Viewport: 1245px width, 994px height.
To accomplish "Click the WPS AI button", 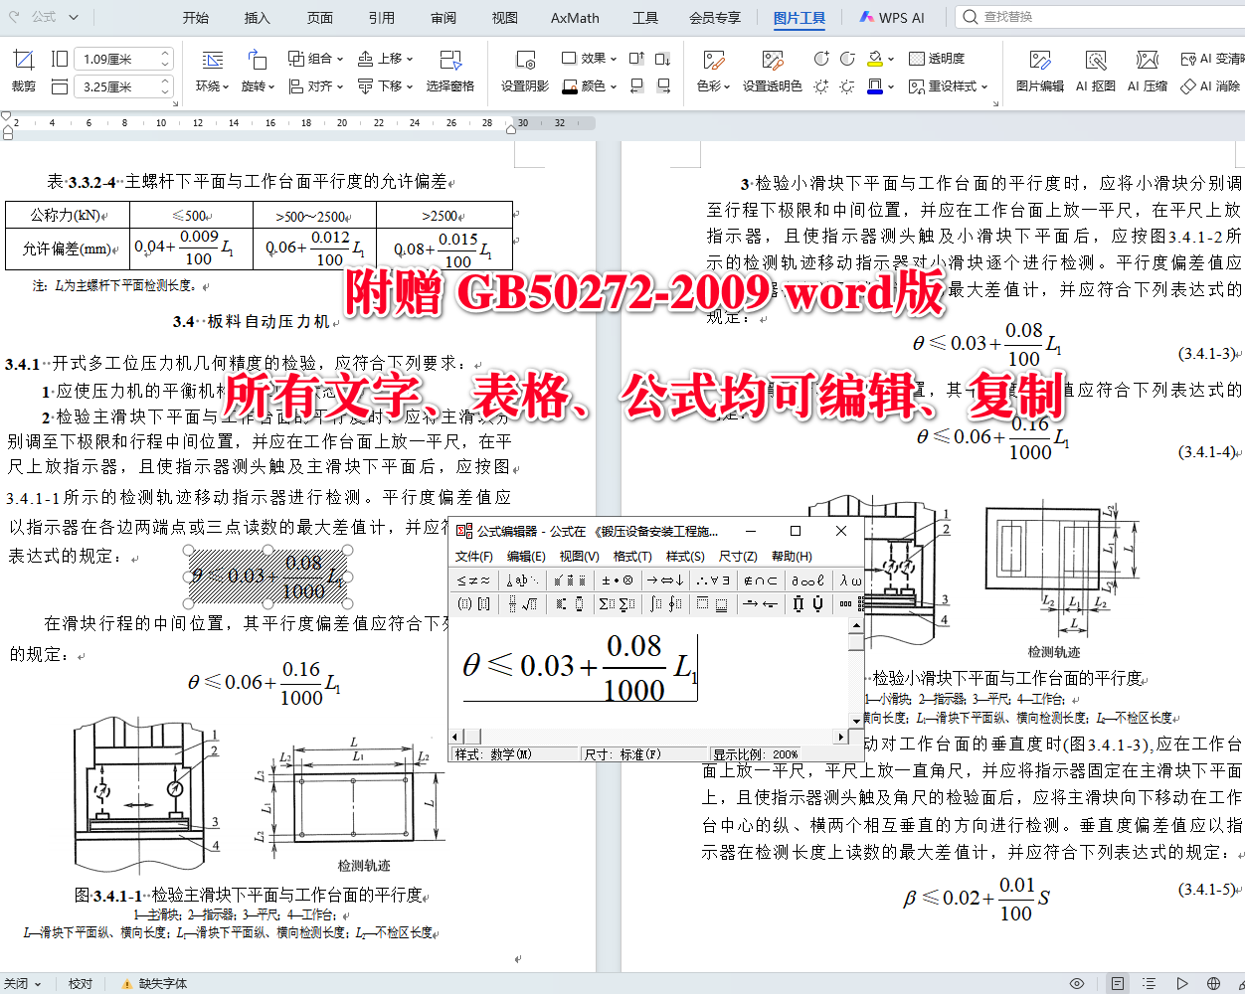I will point(892,18).
